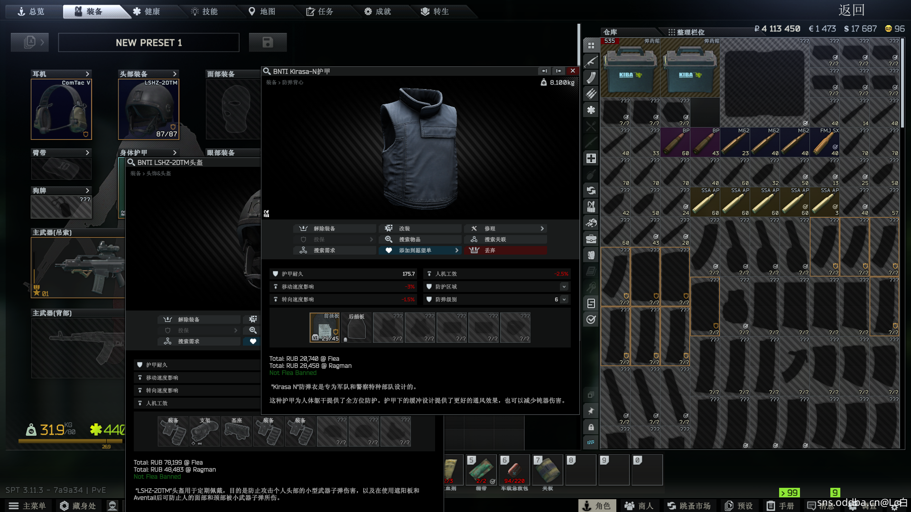Viewport: 911px width, 512px height.
Task: Select the first KIBA ammo case in stash
Action: coord(630,67)
